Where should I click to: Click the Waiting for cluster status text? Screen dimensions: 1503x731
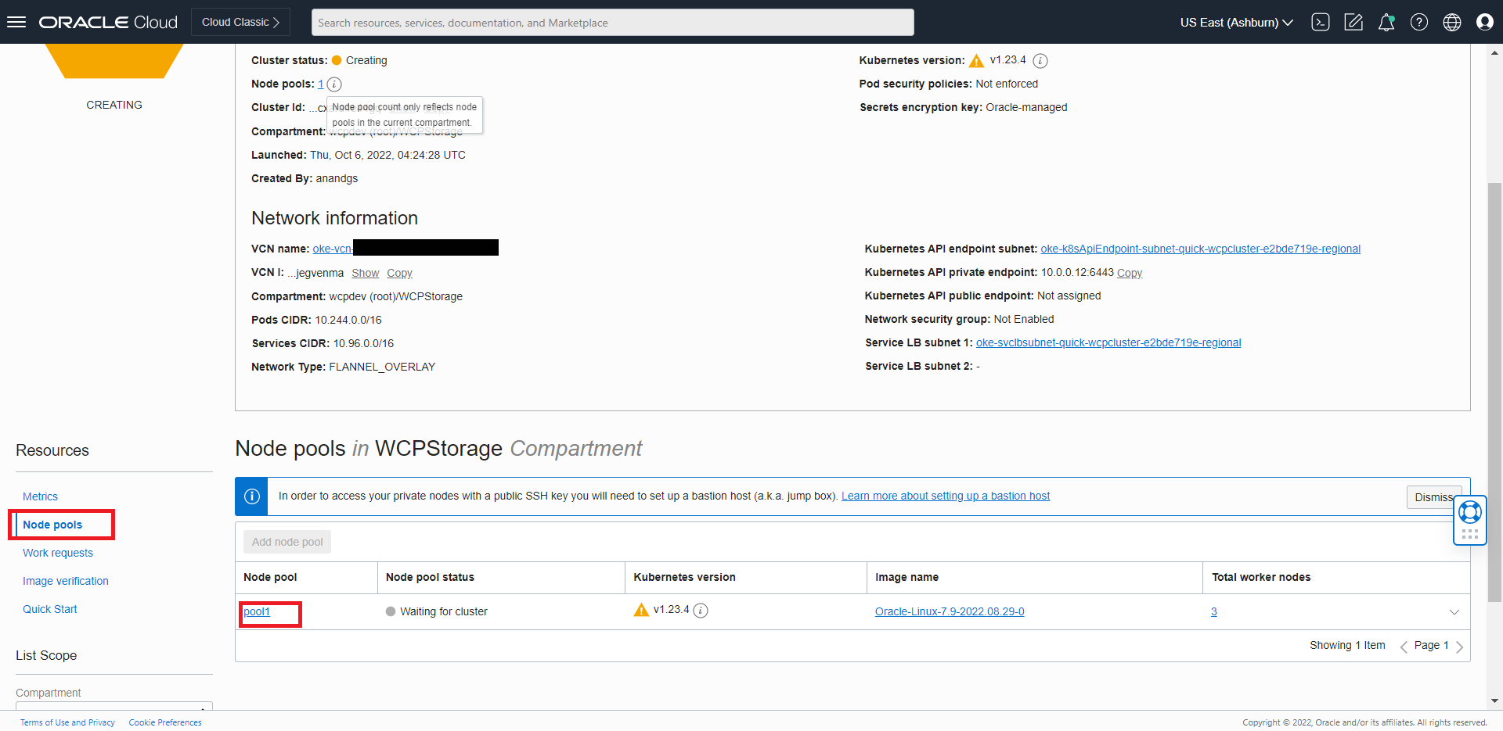[444, 611]
